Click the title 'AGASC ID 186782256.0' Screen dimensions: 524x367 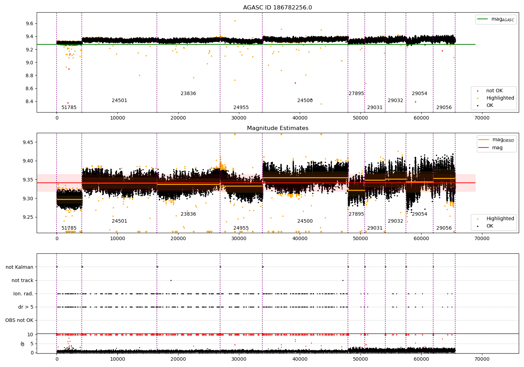[x=277, y=8]
